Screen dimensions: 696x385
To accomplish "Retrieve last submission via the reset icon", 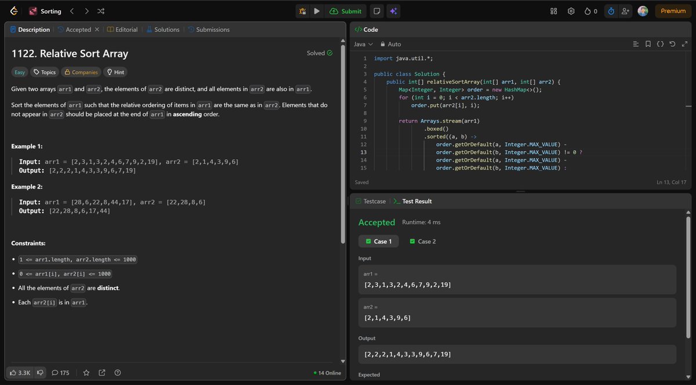I will tap(672, 43).
